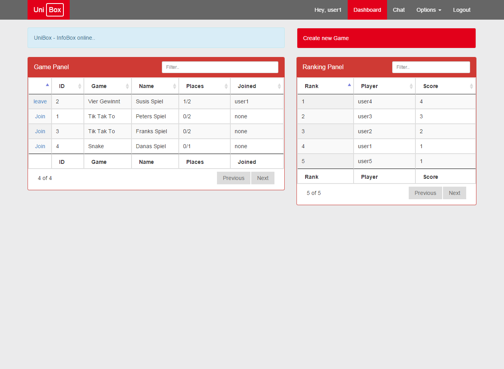Leave the Susis Spiel game

pos(40,101)
